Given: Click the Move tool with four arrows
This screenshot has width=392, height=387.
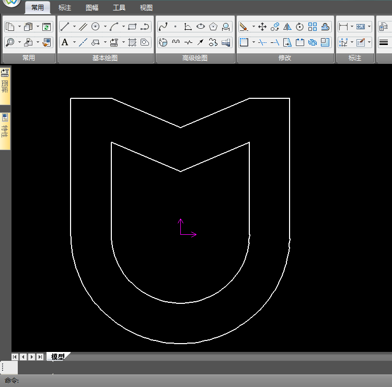Looking at the screenshot, I should click(x=262, y=27).
